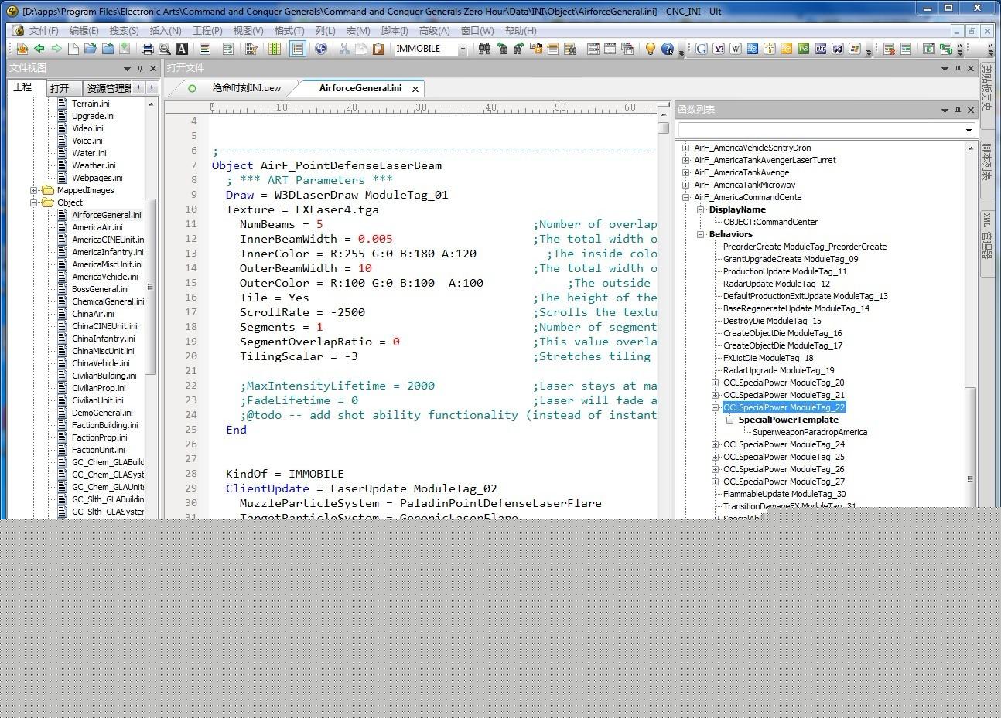Pin the file view panel

click(x=140, y=68)
